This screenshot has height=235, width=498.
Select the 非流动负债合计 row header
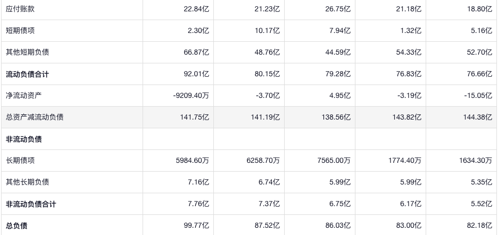31,204
